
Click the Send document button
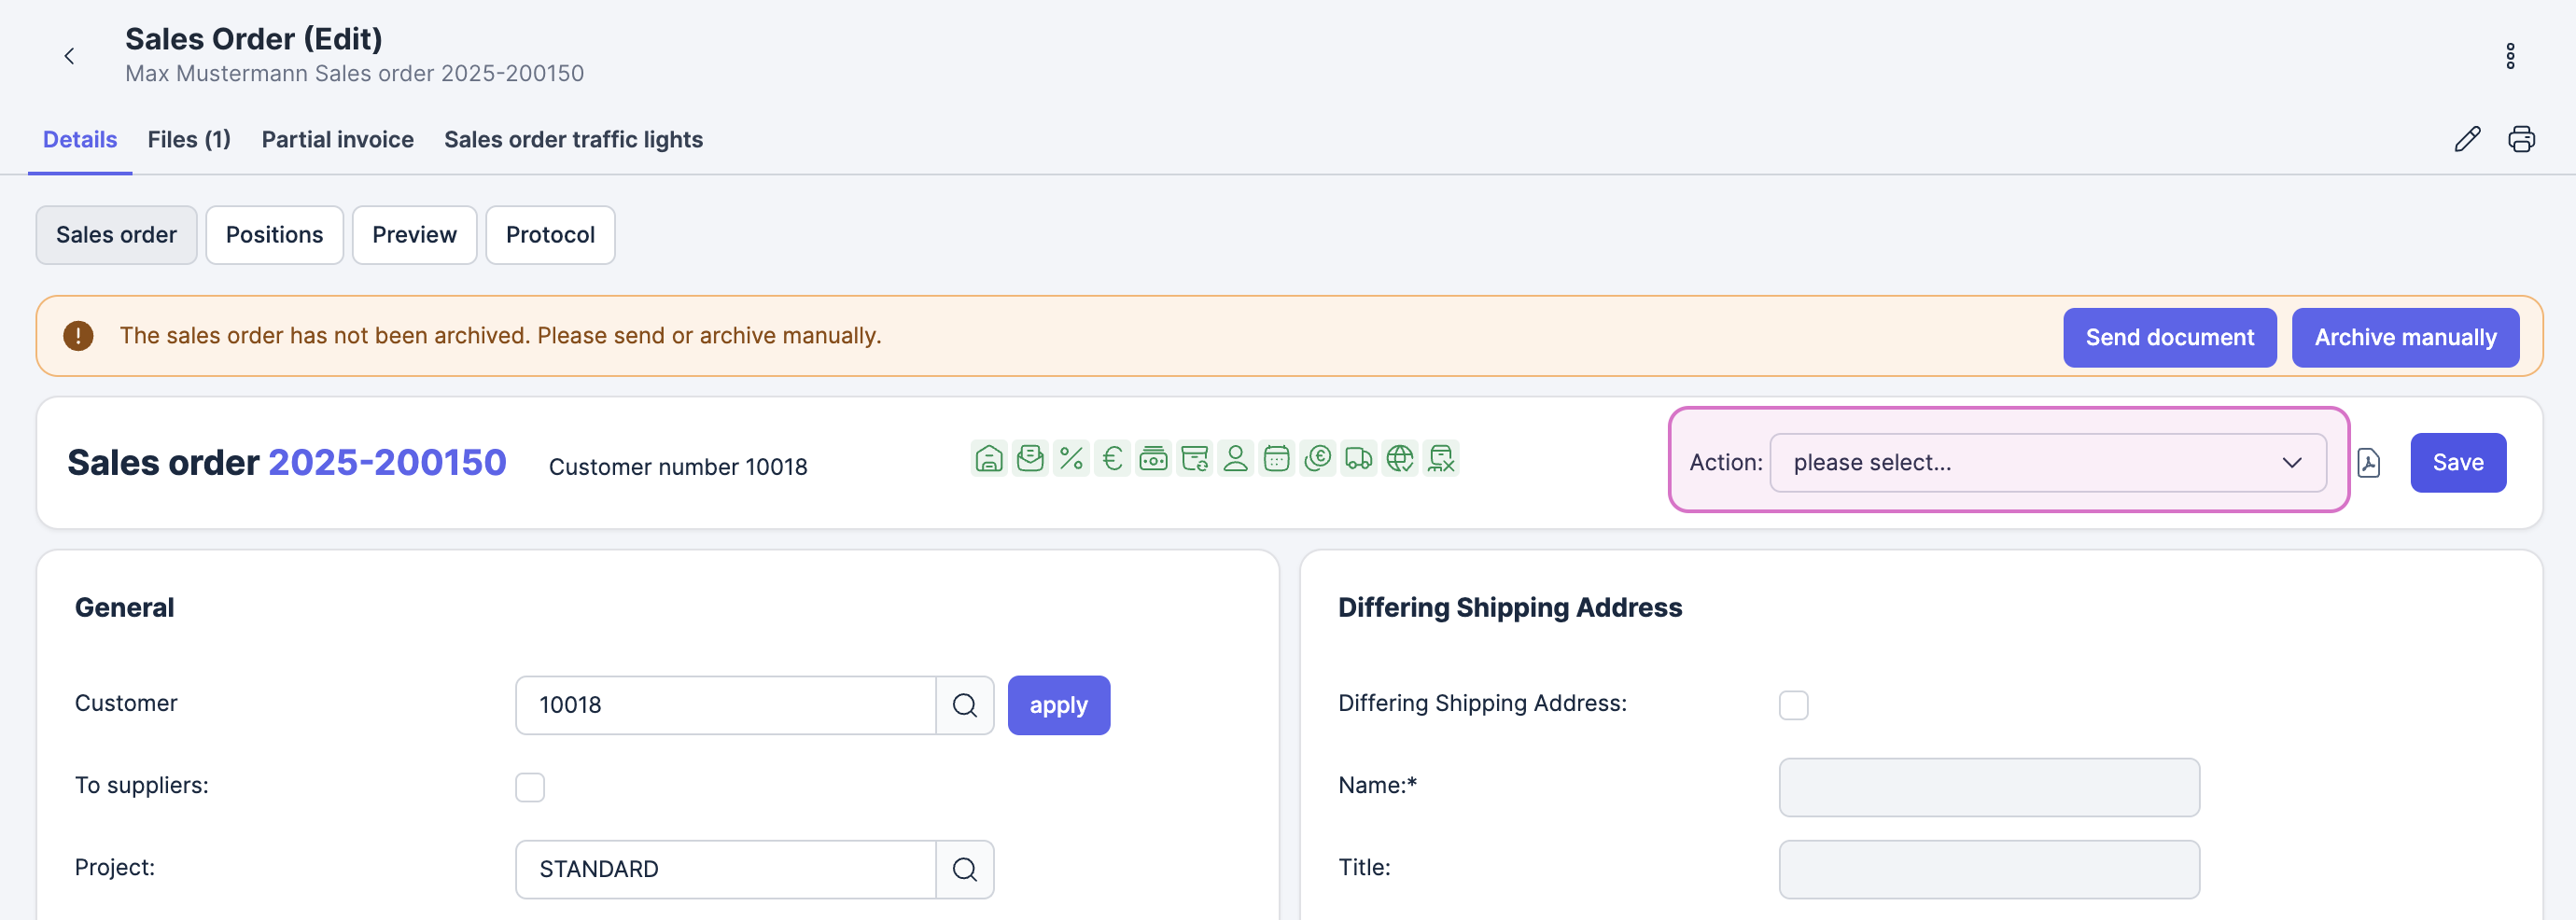tap(2169, 338)
